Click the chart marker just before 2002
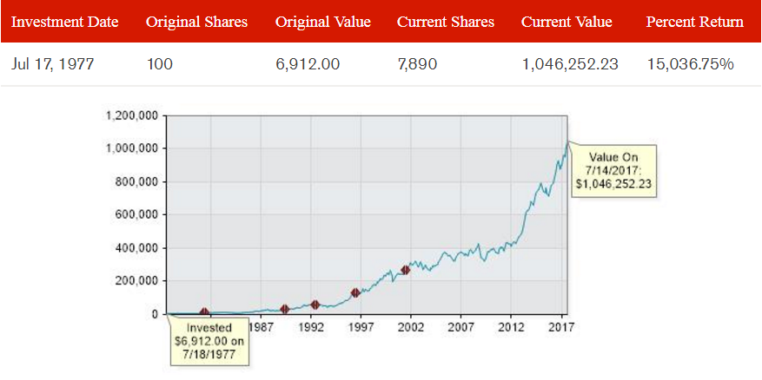 point(405,270)
